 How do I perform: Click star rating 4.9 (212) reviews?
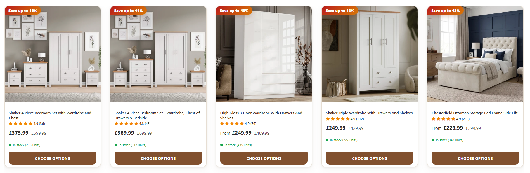(x=451, y=119)
